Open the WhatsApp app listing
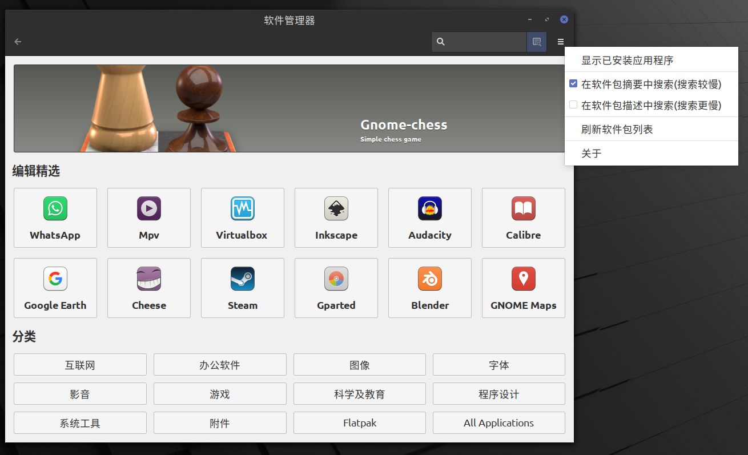The image size is (748, 455). (x=55, y=218)
